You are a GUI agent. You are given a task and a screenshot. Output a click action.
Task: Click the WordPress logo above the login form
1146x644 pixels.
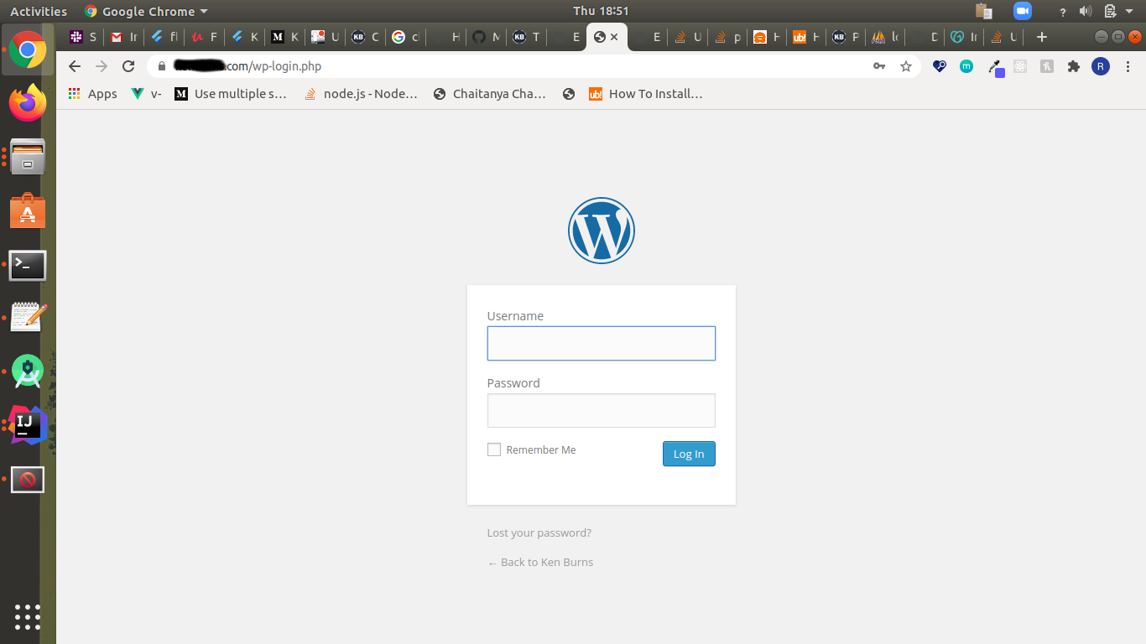tap(602, 231)
